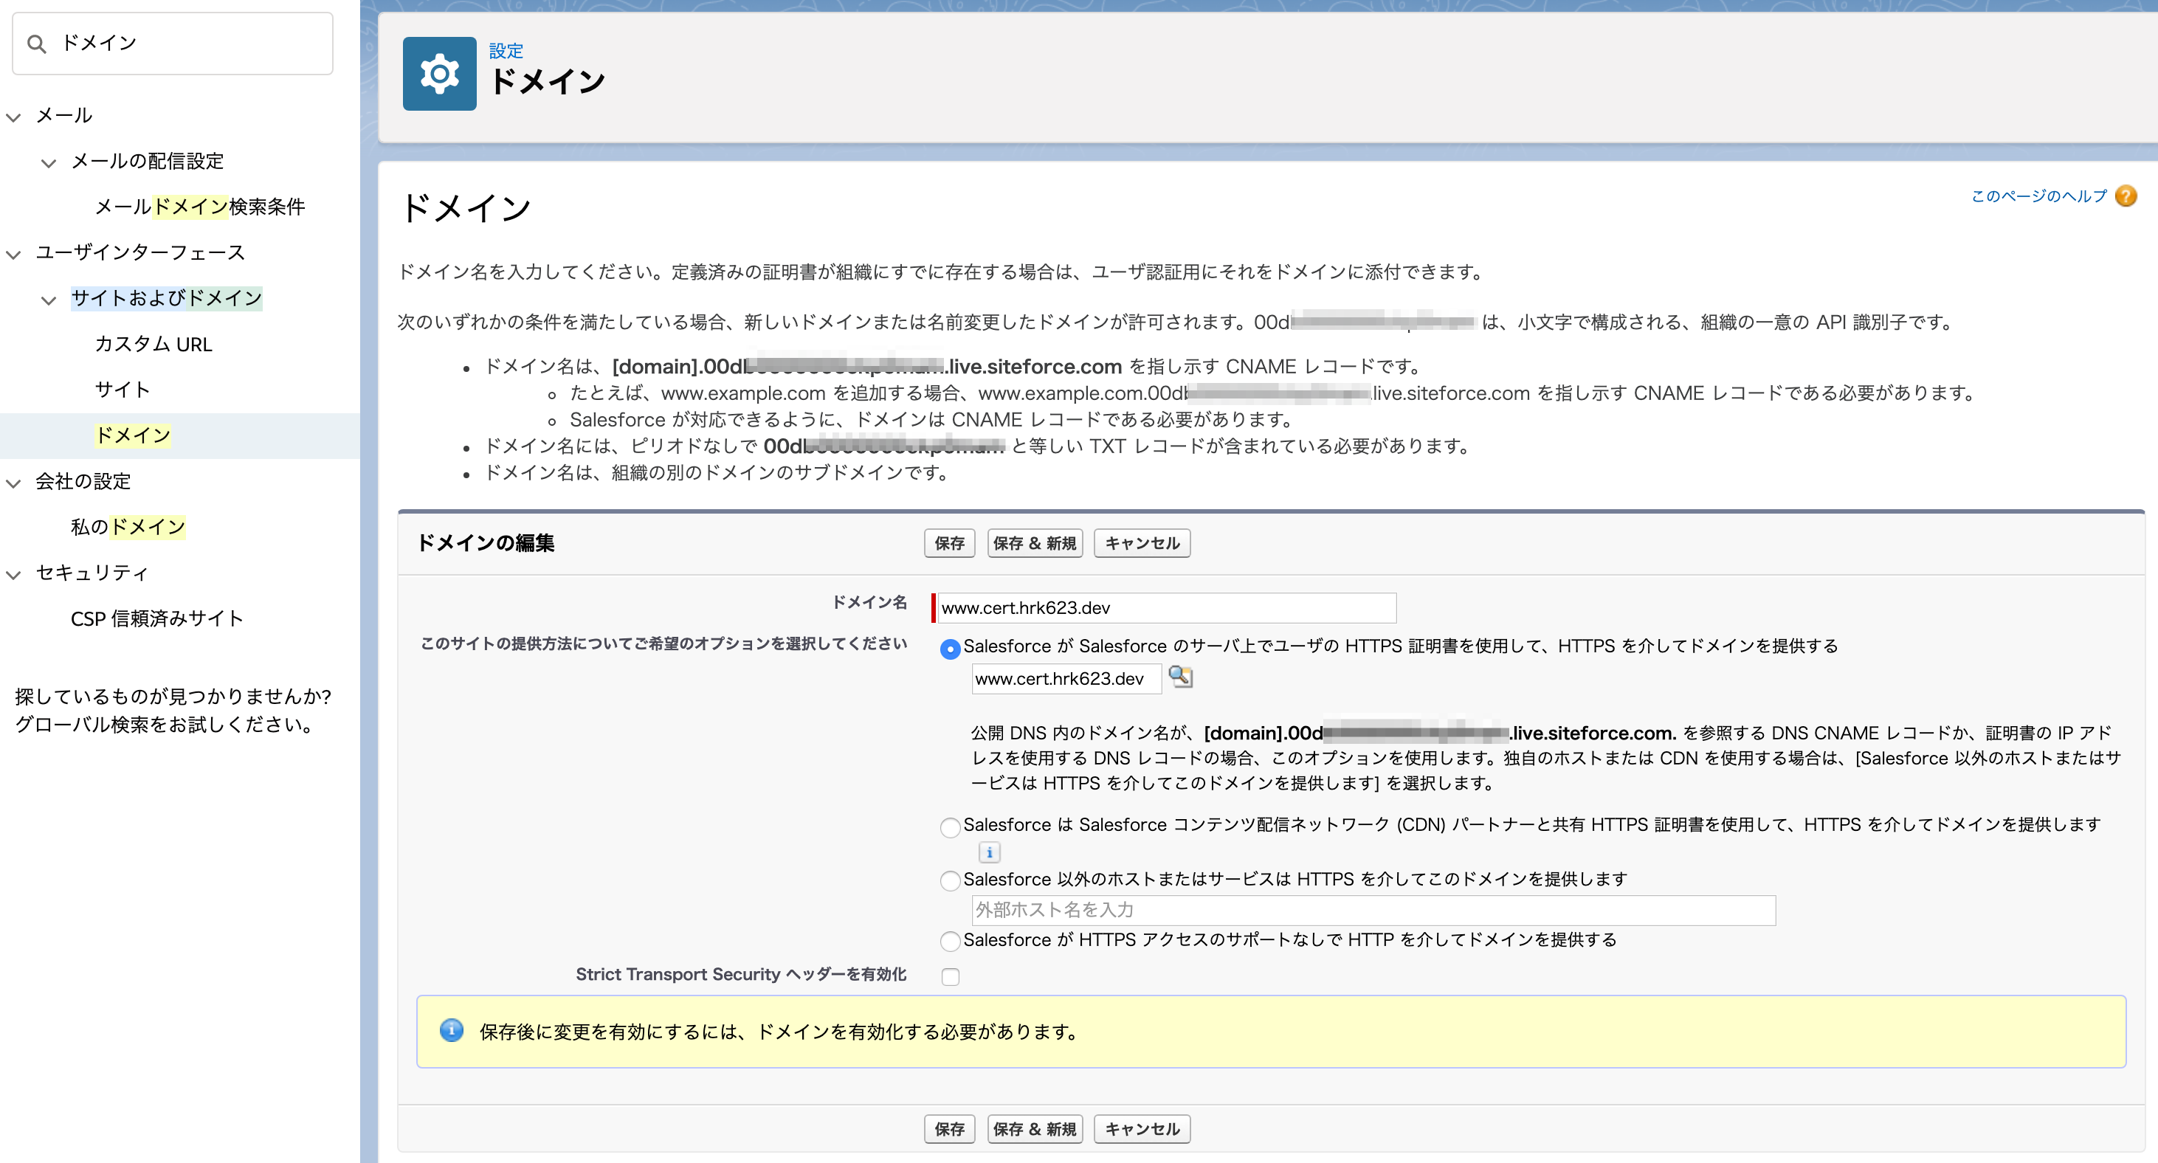Screen dimensions: 2158x1163
Task: Collapse the ユーザインターフェース chevron
Action: click(x=13, y=254)
